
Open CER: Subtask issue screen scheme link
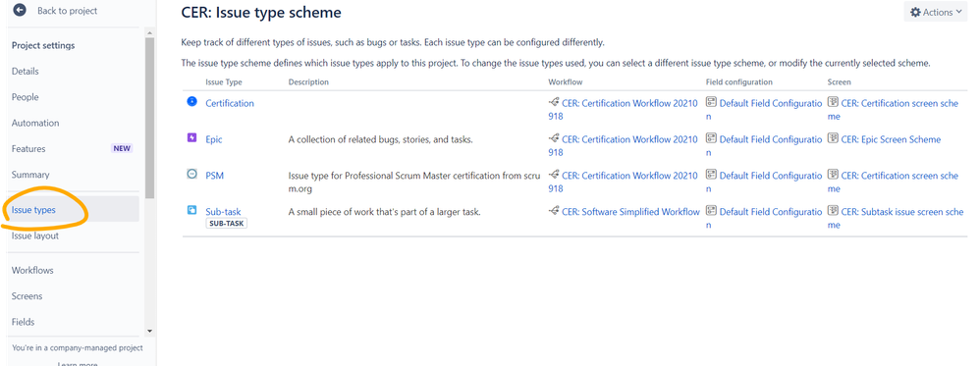[x=896, y=219]
